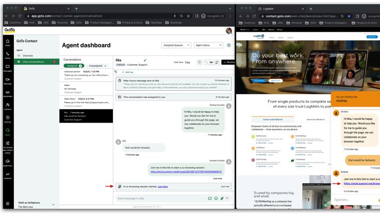Open Phone in the GoTo sidebar
The height and width of the screenshot is (213, 380).
(x=8, y=55)
